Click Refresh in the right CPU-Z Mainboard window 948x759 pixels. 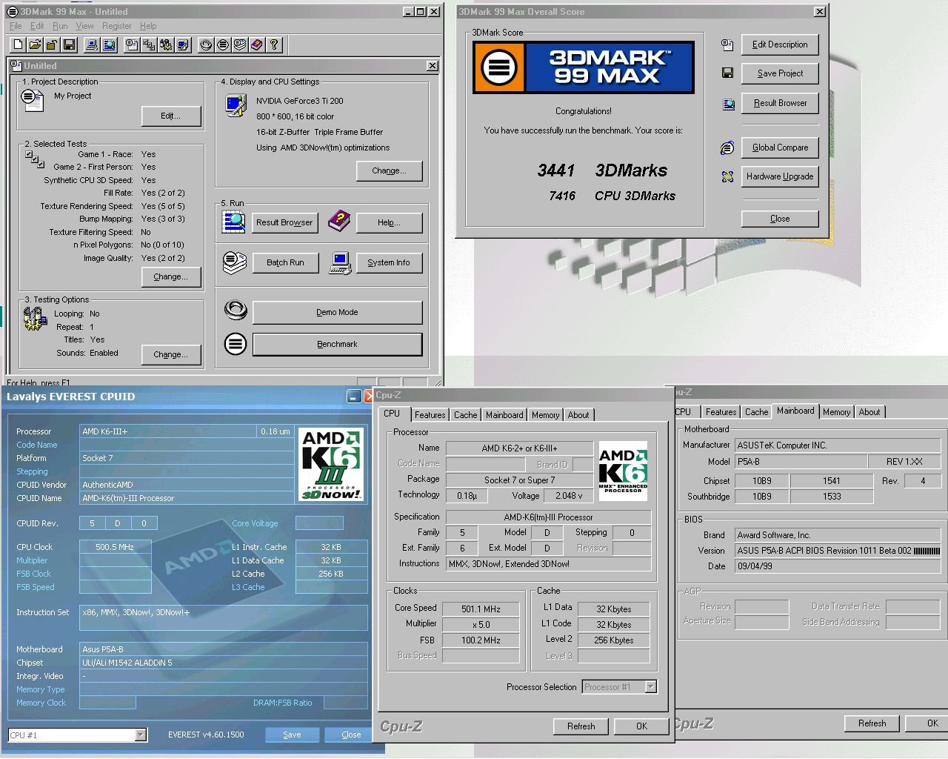click(x=872, y=723)
